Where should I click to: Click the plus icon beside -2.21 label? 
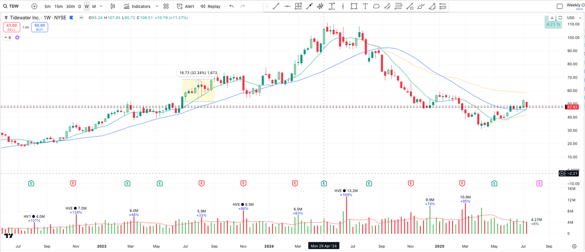click(562, 173)
